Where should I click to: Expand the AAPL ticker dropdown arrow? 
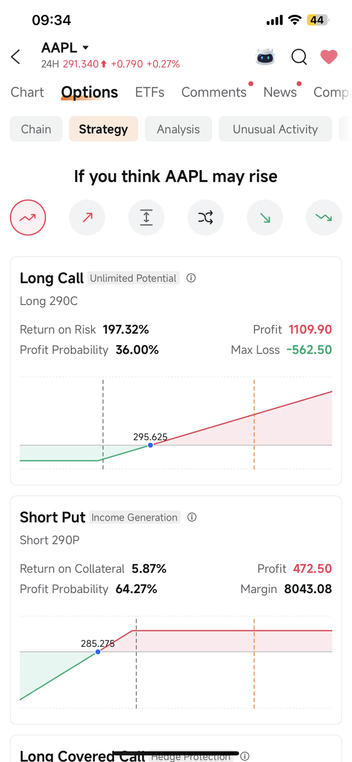coord(85,48)
